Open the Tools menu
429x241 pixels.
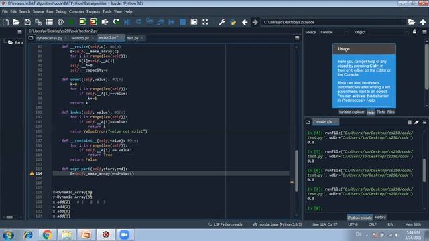[107, 11]
